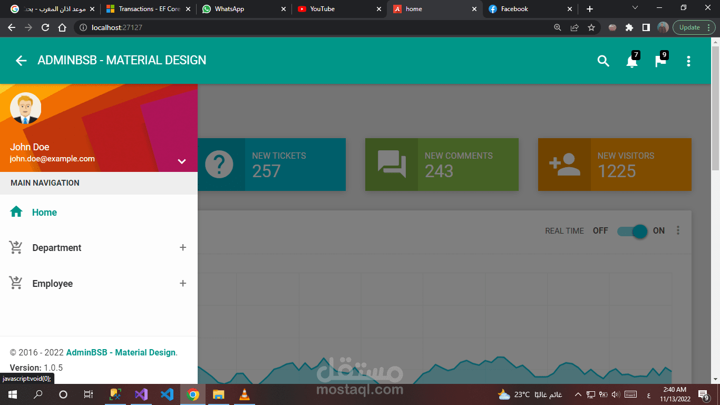
Task: Show hidden system tray icons chevron
Action: coord(578,394)
